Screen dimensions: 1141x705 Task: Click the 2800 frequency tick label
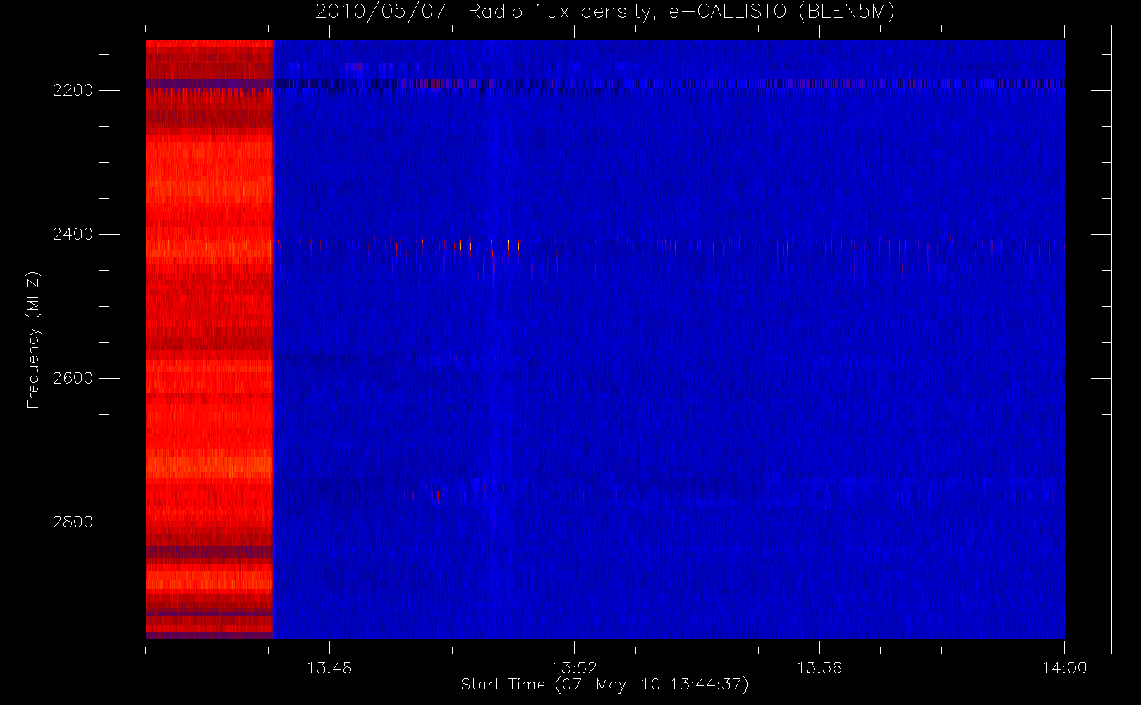click(73, 522)
